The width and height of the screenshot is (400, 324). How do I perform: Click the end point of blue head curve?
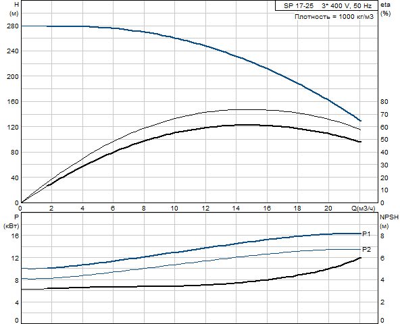point(360,121)
